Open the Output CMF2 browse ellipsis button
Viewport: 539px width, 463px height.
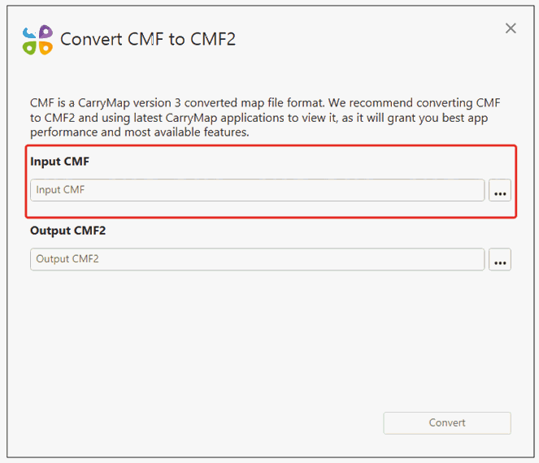point(500,260)
